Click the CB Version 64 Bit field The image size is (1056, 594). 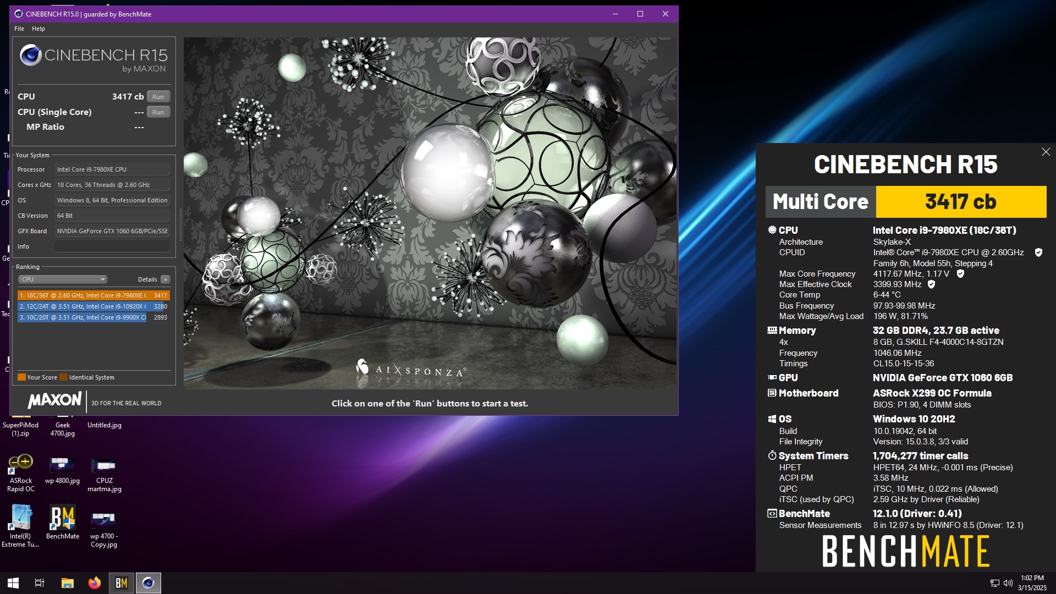(112, 216)
